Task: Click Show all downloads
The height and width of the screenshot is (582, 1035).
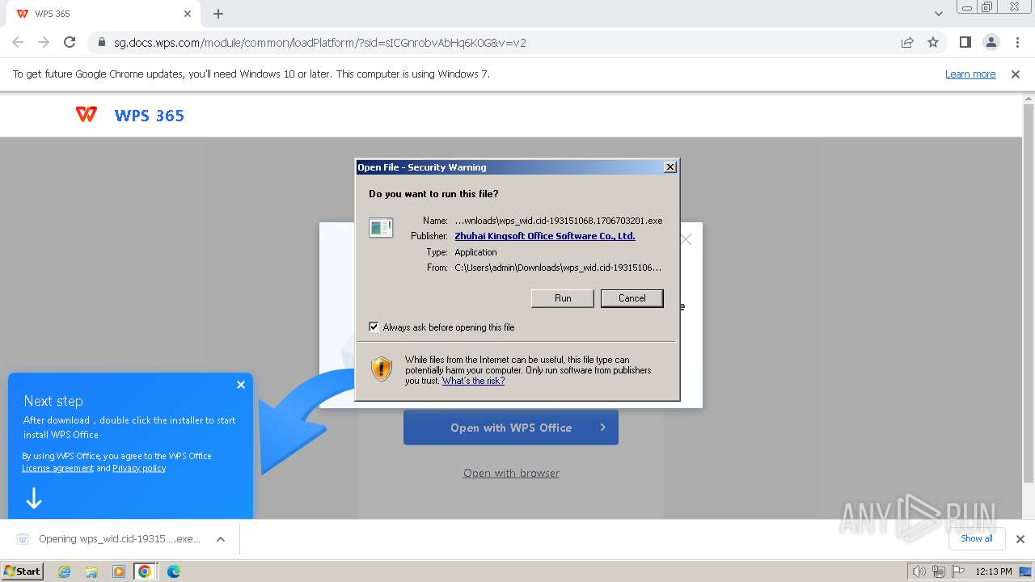Action: coord(977,538)
